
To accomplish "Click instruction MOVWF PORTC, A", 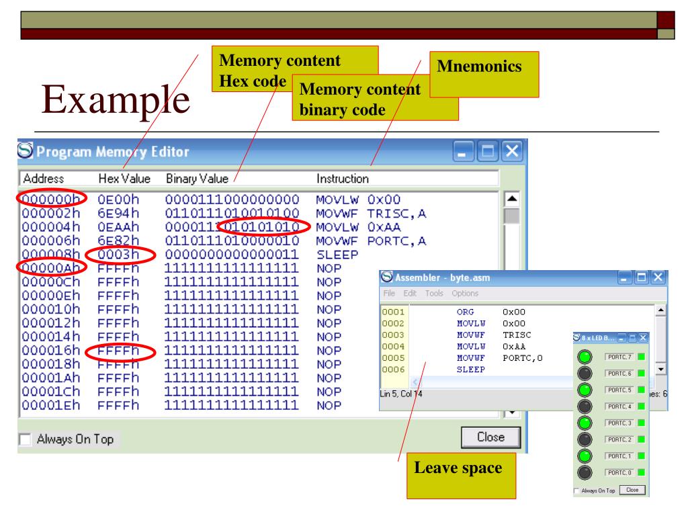I will (x=371, y=241).
